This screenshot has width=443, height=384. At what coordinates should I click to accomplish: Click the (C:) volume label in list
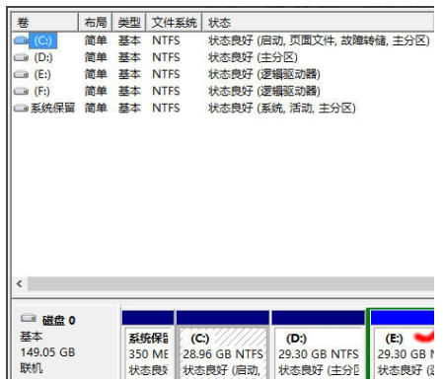(x=42, y=40)
